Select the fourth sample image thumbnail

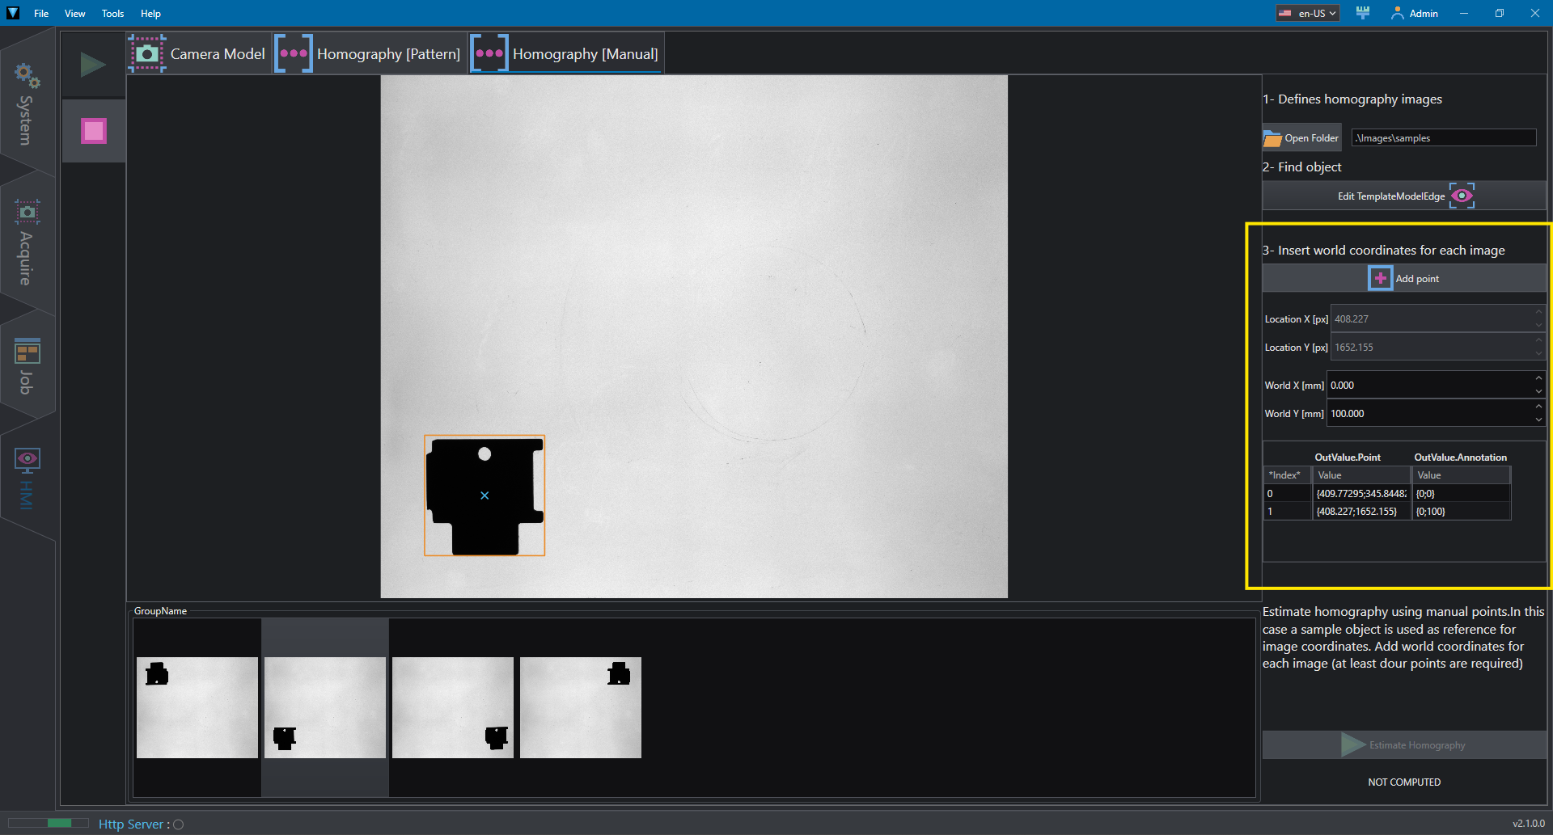(x=581, y=707)
